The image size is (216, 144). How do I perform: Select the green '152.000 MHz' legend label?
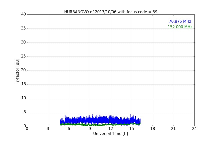[180, 27]
